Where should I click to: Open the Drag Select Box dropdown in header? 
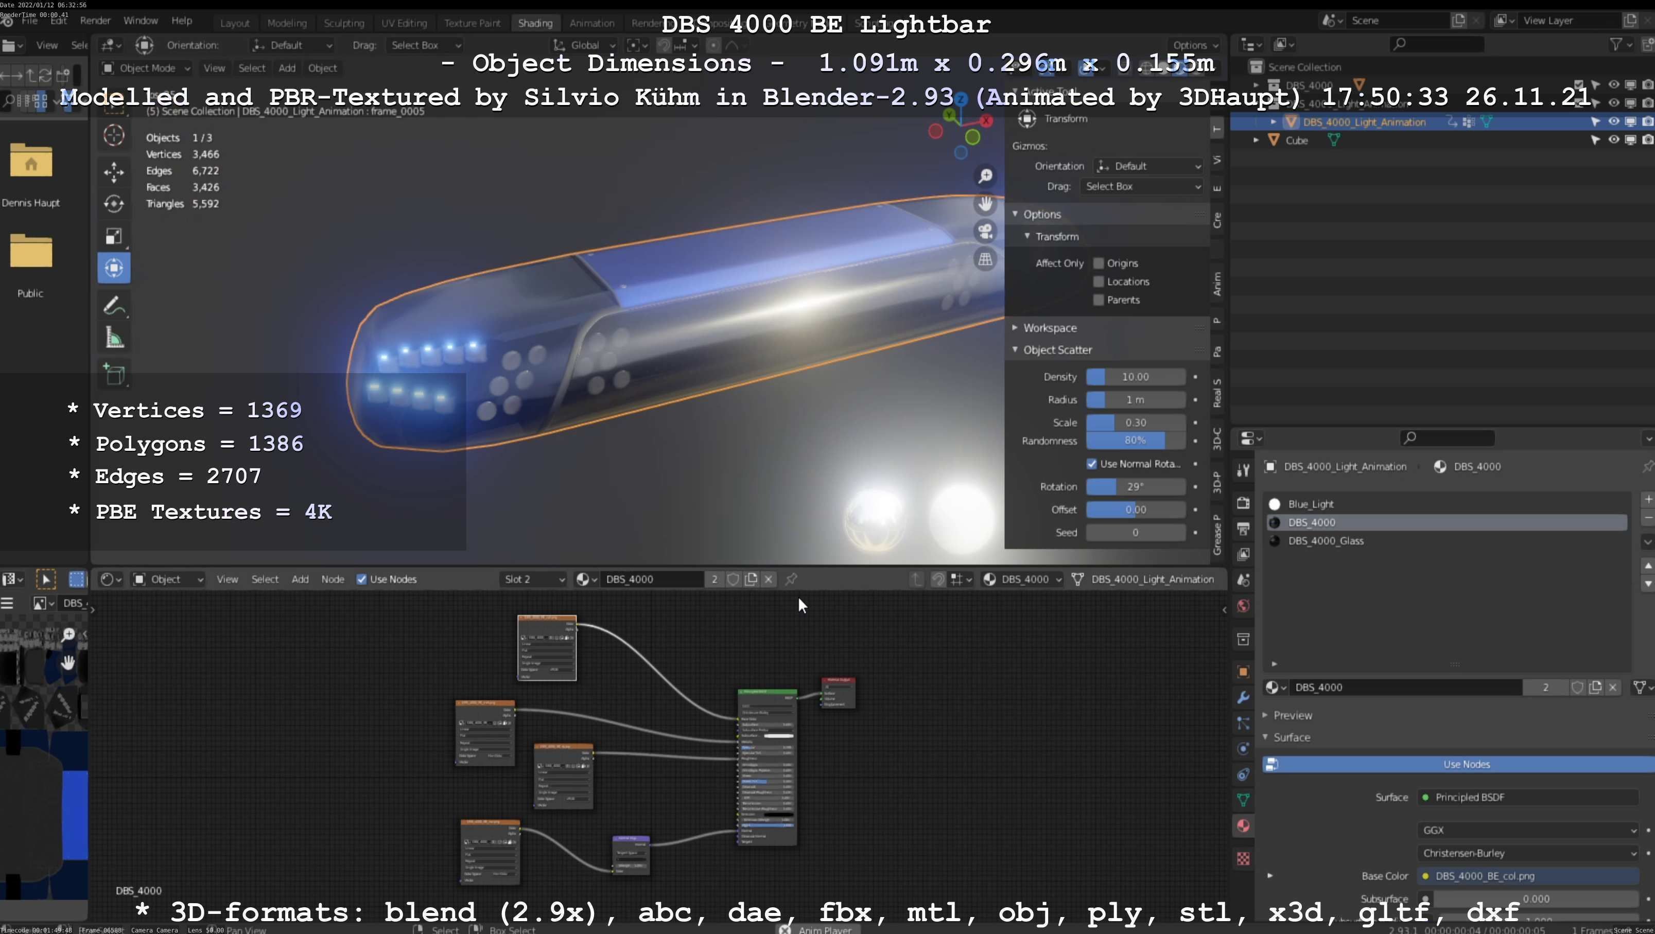click(x=424, y=45)
